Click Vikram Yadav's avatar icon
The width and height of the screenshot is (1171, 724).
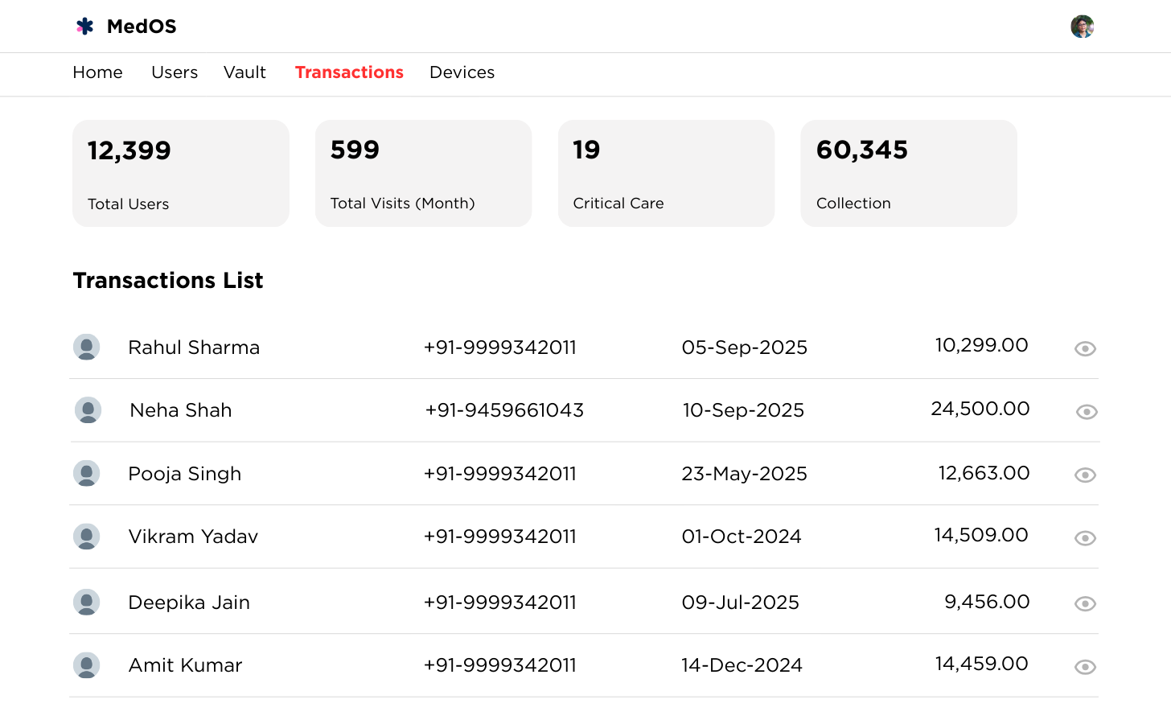point(87,537)
